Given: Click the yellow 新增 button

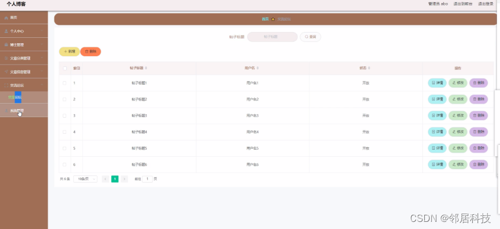Looking at the screenshot, I should 69,51.
